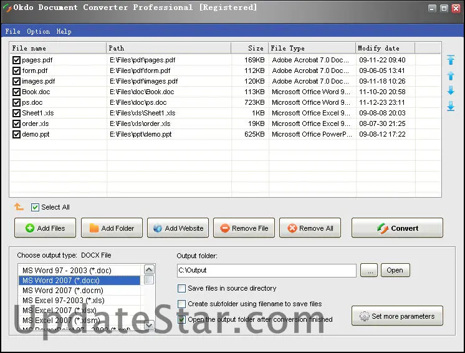Image resolution: width=465 pixels, height=353 pixels.
Task: Toggle the checkbox for pages.pdf
Action: 16,60
